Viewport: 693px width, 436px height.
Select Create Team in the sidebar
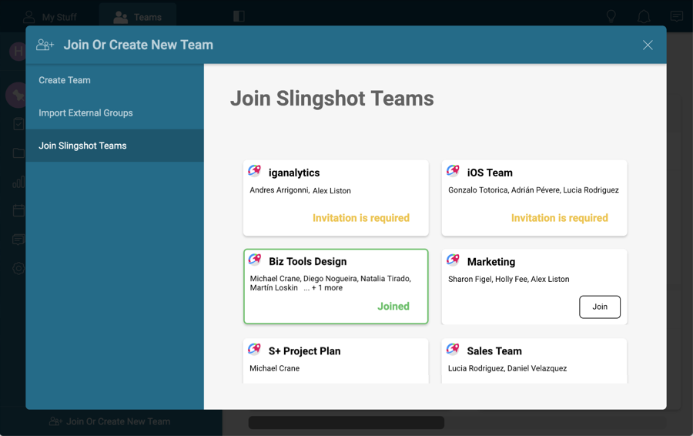coord(65,80)
